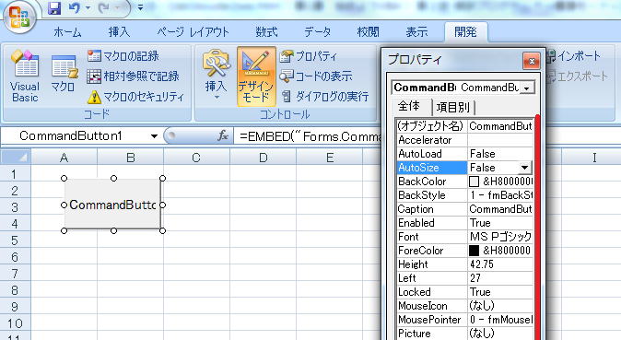
Task: Click the プロパティ ribbon button
Action: click(x=309, y=56)
